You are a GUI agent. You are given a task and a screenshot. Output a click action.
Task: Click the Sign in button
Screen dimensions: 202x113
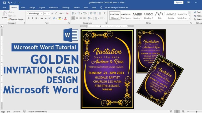click(179, 2)
